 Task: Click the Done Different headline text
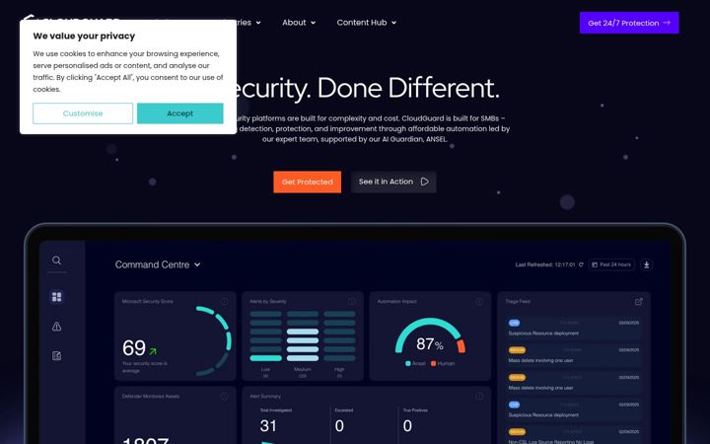point(408,88)
